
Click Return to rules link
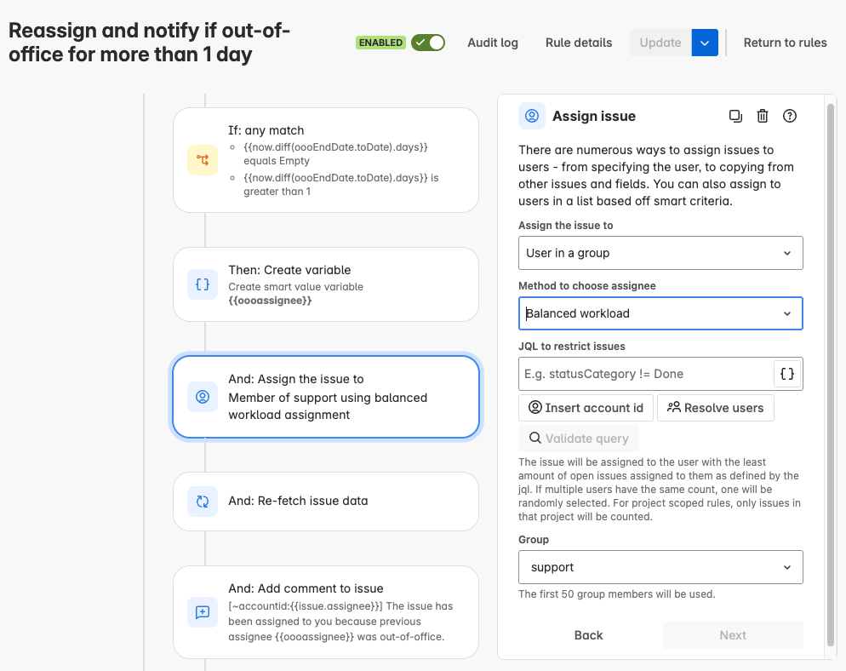[x=785, y=43]
